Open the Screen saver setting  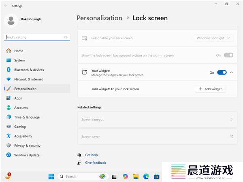click(x=157, y=137)
